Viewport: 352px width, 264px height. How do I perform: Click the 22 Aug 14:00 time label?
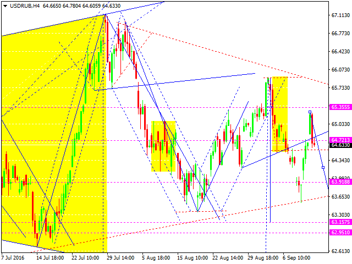pyautogui.click(x=227, y=258)
